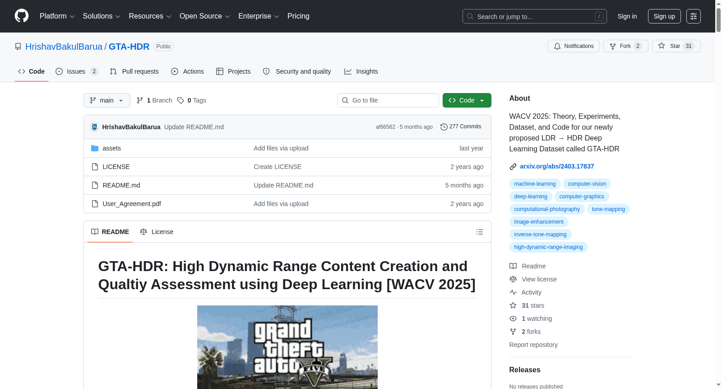Click the machine-learning topic tag
The image size is (722, 389).
click(x=535, y=184)
